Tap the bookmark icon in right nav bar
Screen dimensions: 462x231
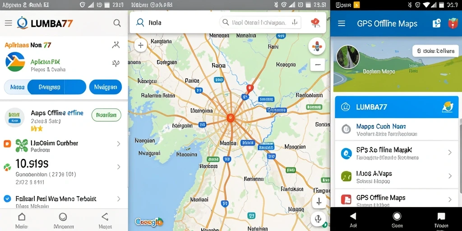(x=441, y=217)
